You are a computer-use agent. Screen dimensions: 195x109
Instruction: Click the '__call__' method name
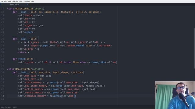[24, 39]
